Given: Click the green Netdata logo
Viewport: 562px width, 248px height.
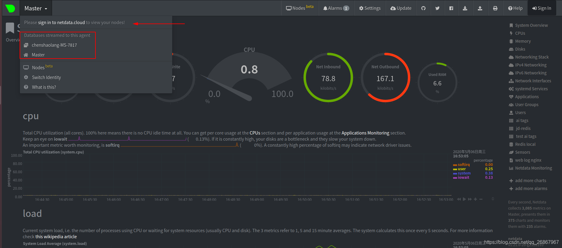Looking at the screenshot, I should pos(10,8).
